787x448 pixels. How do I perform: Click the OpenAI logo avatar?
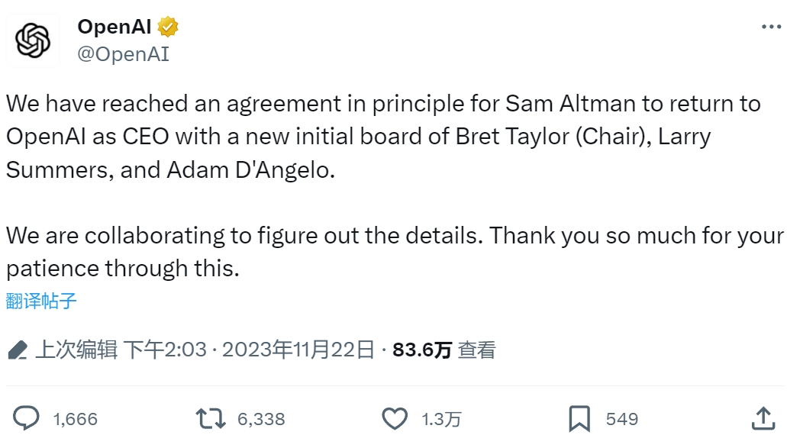click(x=33, y=40)
